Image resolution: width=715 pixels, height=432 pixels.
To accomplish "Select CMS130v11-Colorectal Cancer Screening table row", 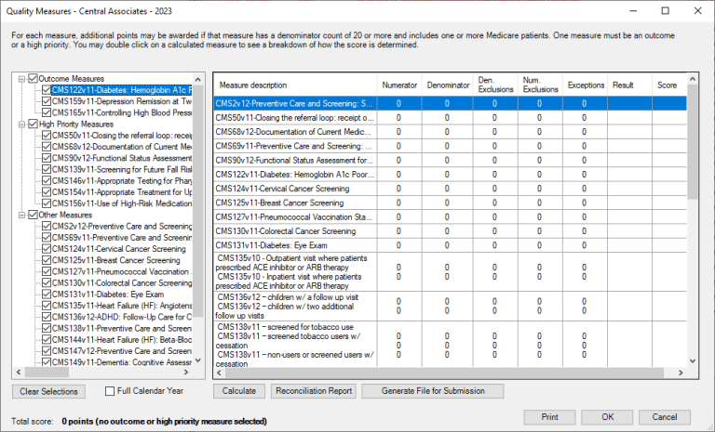I will (450, 231).
